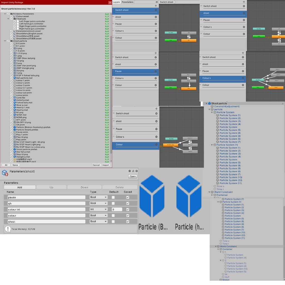Click the gear icon on the Pause layer
Screen dimensions: 285x285
point(155,24)
